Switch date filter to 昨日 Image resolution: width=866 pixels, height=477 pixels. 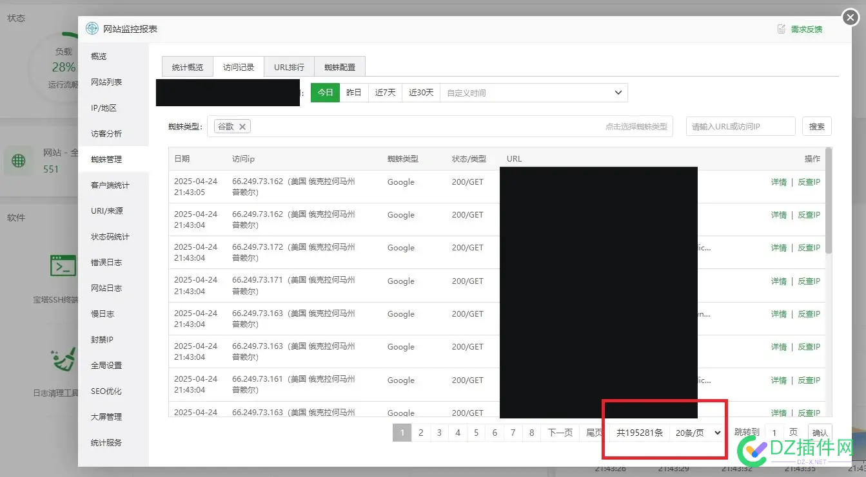353,92
